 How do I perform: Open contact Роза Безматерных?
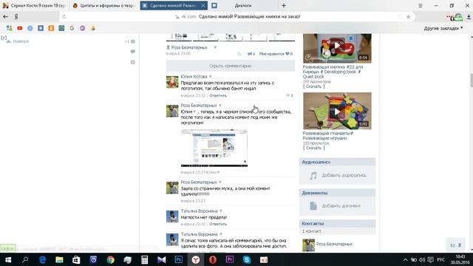[334, 244]
